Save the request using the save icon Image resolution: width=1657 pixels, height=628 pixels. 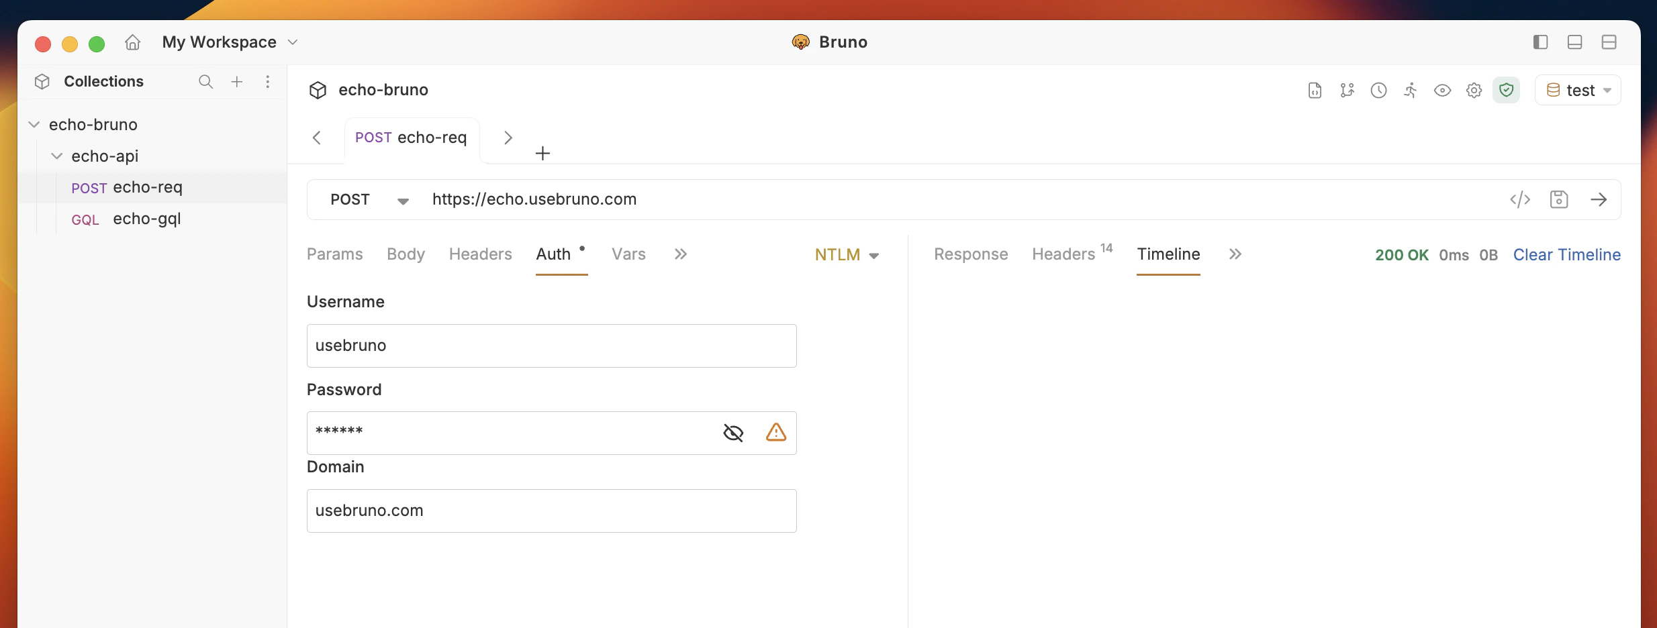pyautogui.click(x=1559, y=199)
